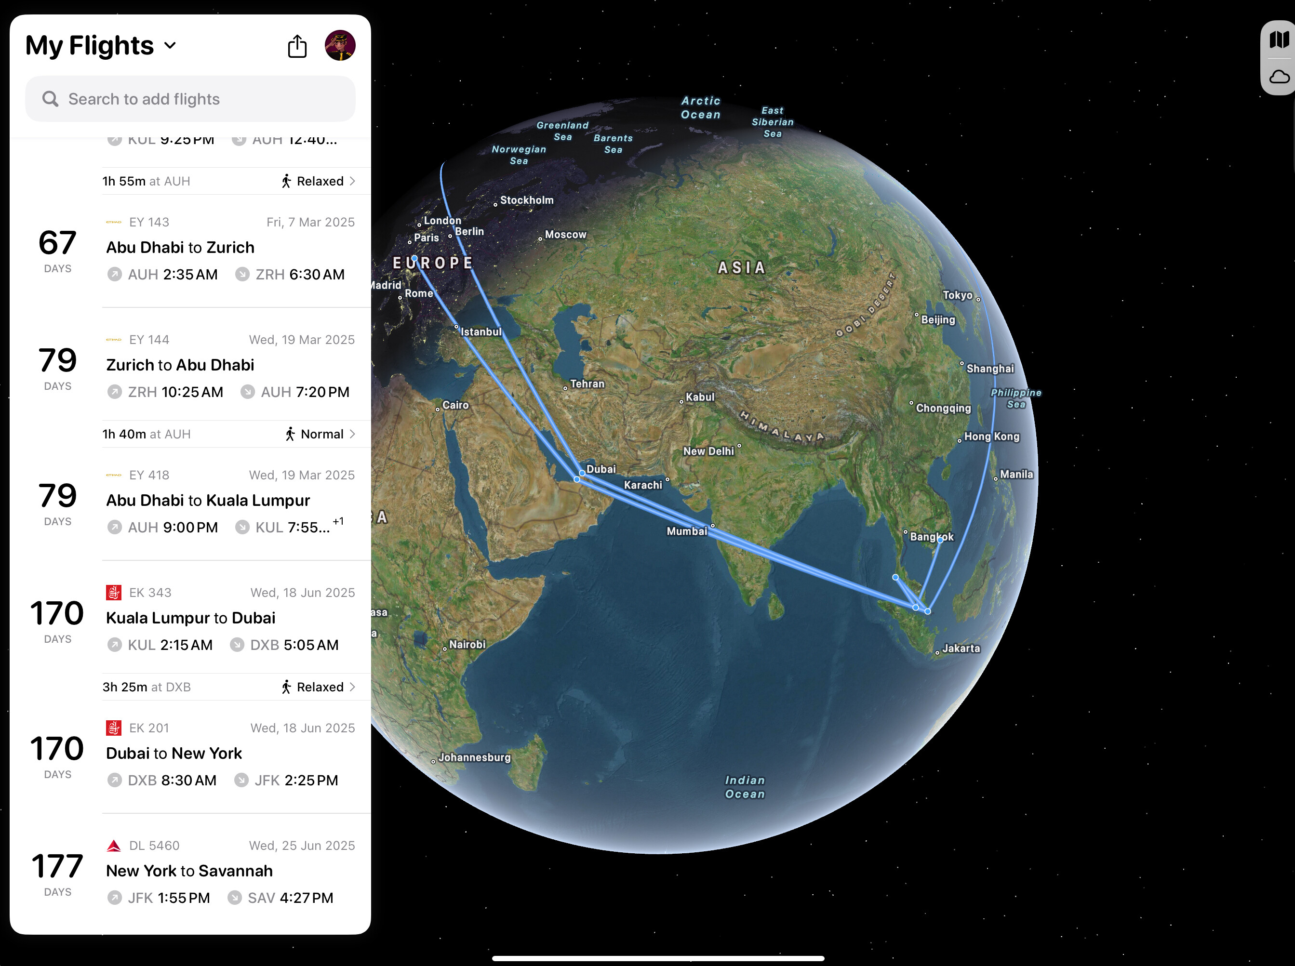Select the New York to Savannah entry
The width and height of the screenshot is (1295, 966).
(x=189, y=871)
